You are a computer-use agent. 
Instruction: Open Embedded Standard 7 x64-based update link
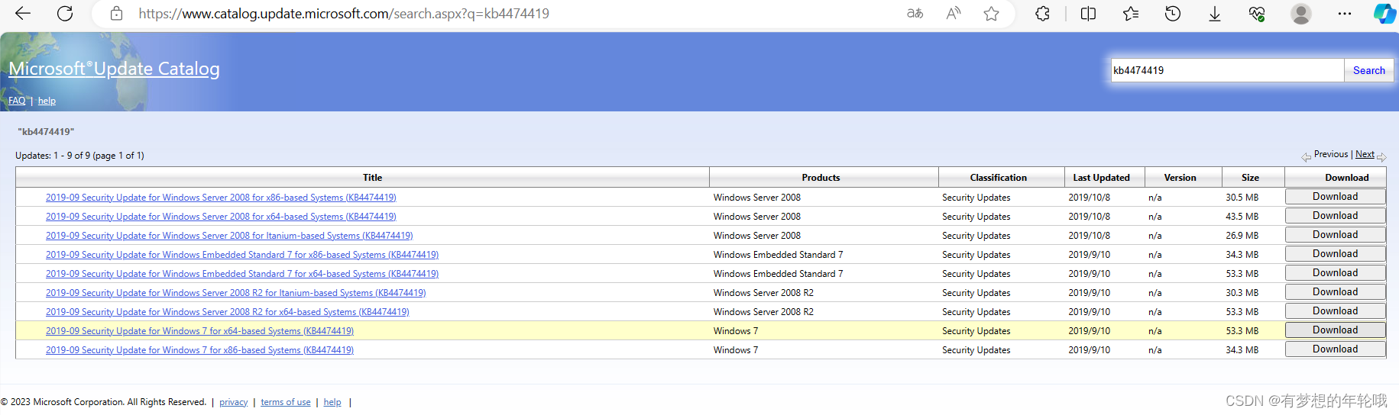(242, 274)
